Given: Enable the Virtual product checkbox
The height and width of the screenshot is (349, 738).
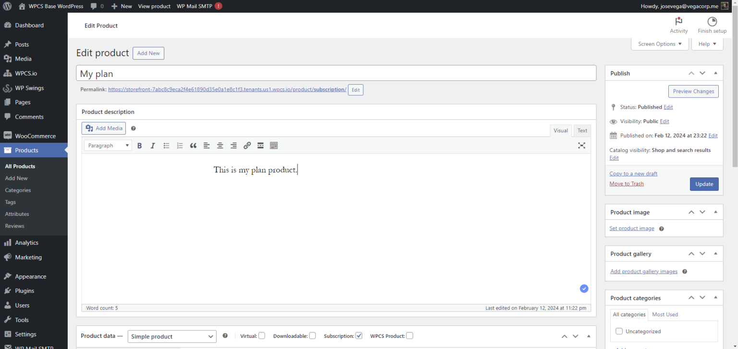Looking at the screenshot, I should pos(262,336).
